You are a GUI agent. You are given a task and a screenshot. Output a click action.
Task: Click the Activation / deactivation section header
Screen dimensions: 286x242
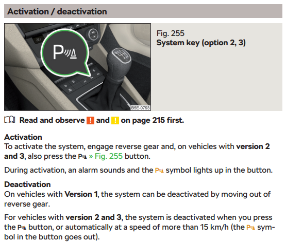coord(143,11)
